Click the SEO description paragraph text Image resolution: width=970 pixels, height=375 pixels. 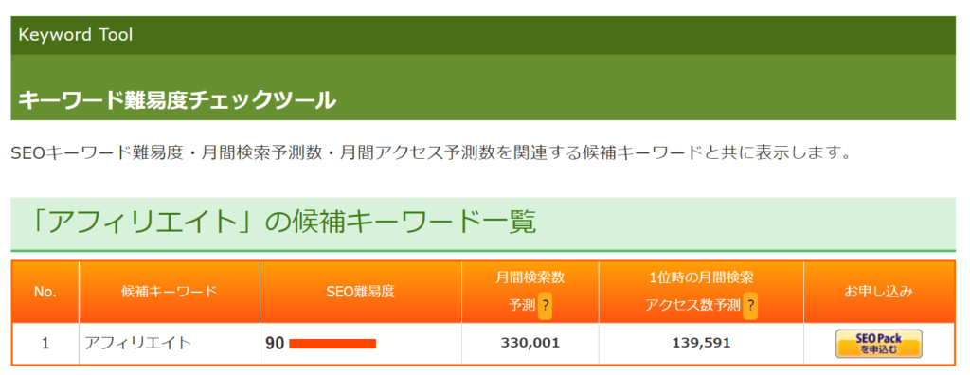431,152
